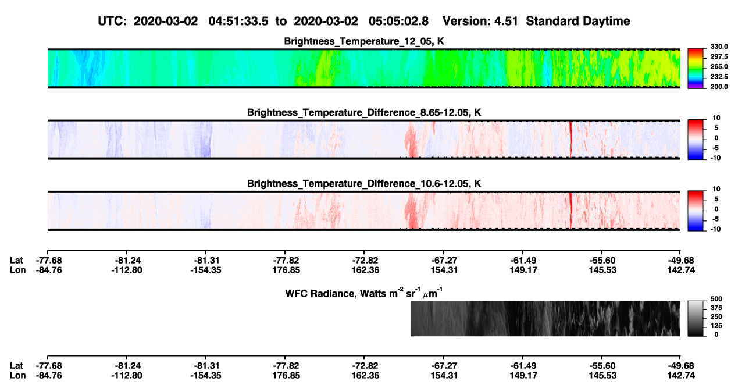Click latitude -49.68 on the bottom-most axis
The height and width of the screenshot is (388, 756).
680,365
